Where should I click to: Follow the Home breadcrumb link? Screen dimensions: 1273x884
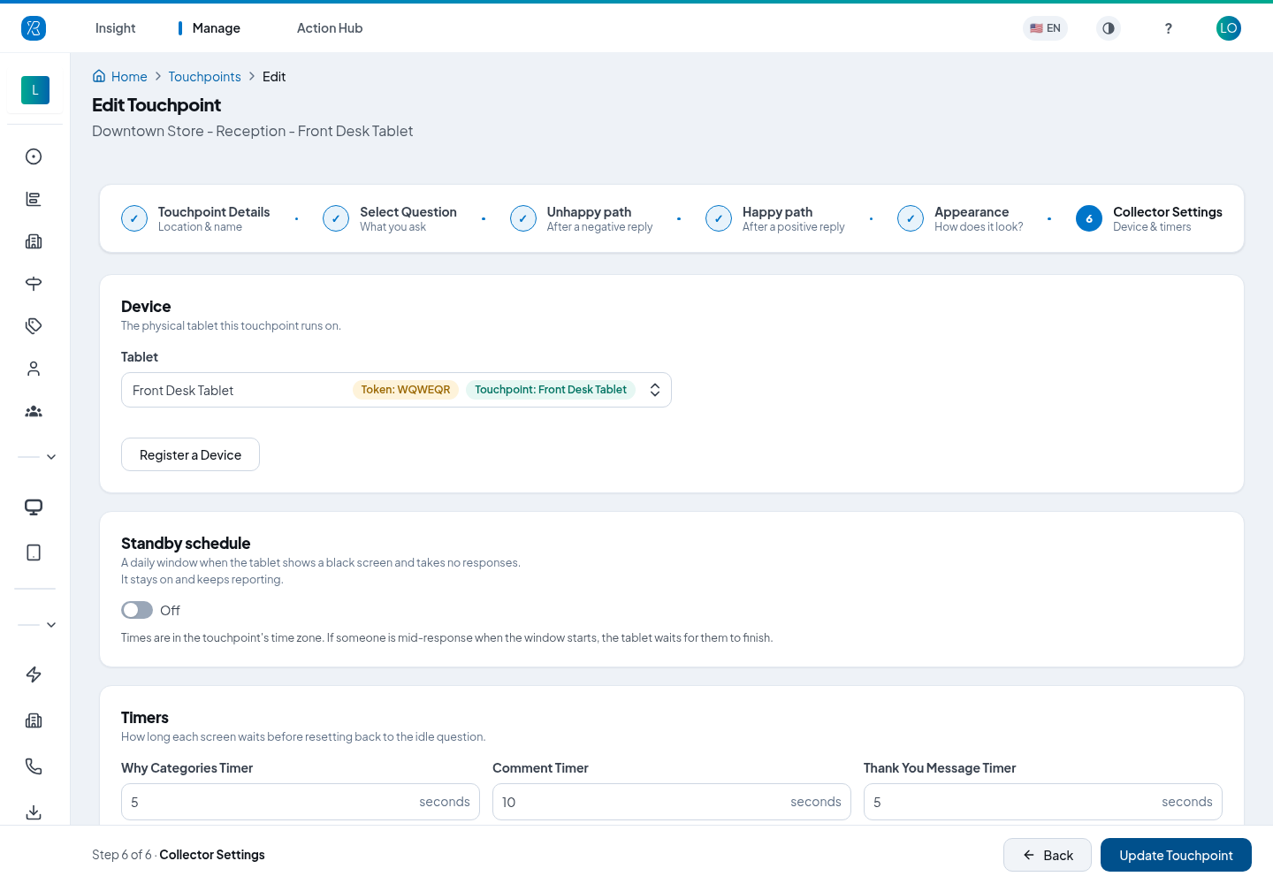click(120, 77)
